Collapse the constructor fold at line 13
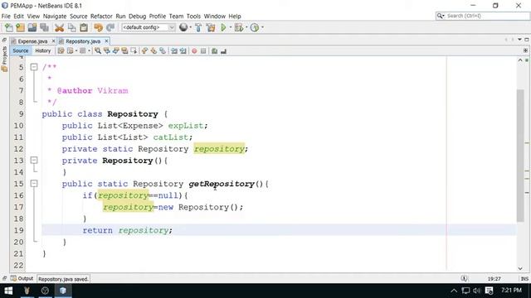Screen dimensions: 531x298 coord(34,160)
